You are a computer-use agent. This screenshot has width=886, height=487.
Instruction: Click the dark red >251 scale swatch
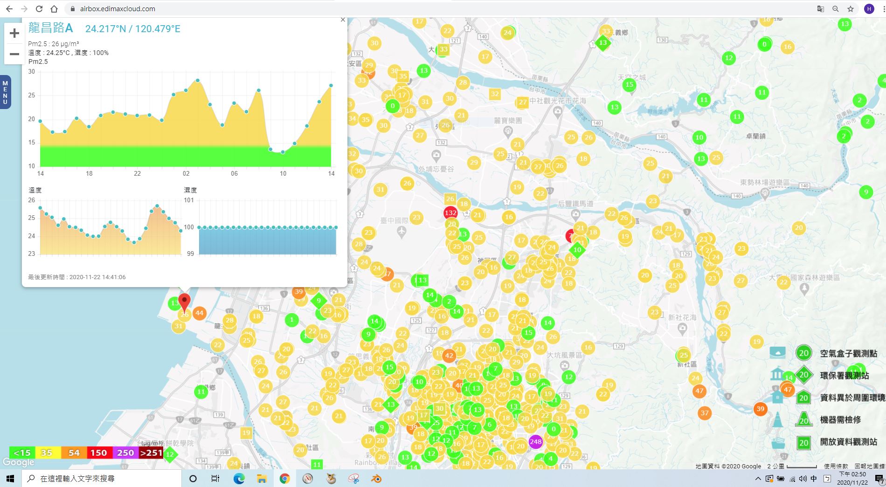(151, 453)
